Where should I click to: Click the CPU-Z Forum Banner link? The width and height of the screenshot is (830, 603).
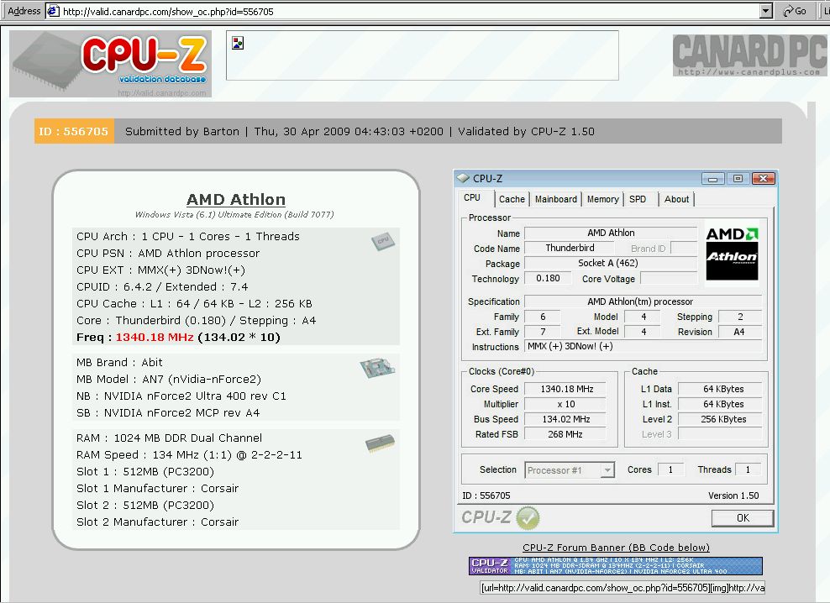click(x=616, y=548)
